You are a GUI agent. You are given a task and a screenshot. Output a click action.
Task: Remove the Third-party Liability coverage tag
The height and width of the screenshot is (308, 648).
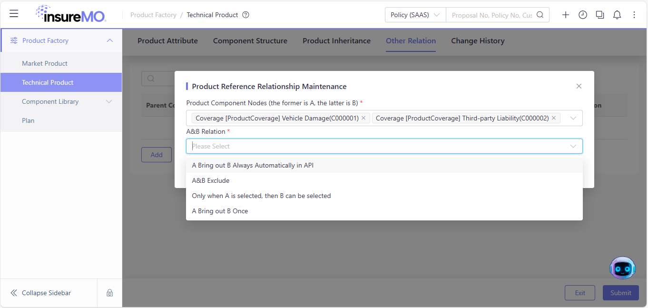tap(554, 118)
